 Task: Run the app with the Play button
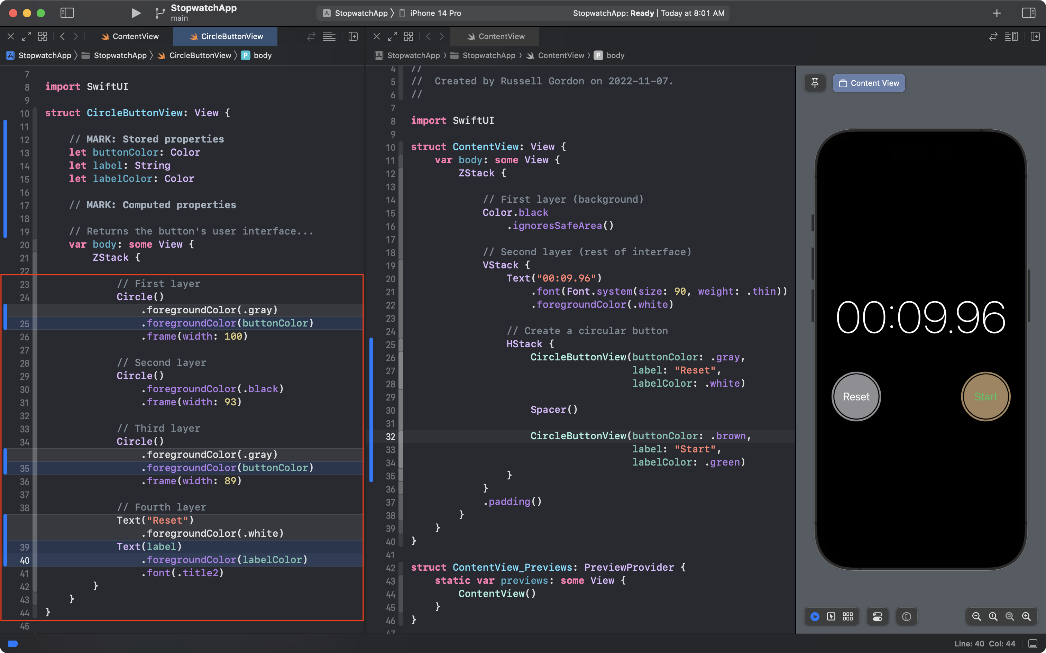click(136, 13)
